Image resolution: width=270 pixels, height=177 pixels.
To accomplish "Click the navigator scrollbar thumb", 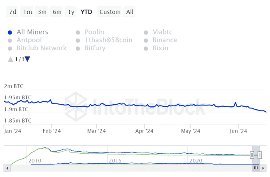I will (256, 168).
